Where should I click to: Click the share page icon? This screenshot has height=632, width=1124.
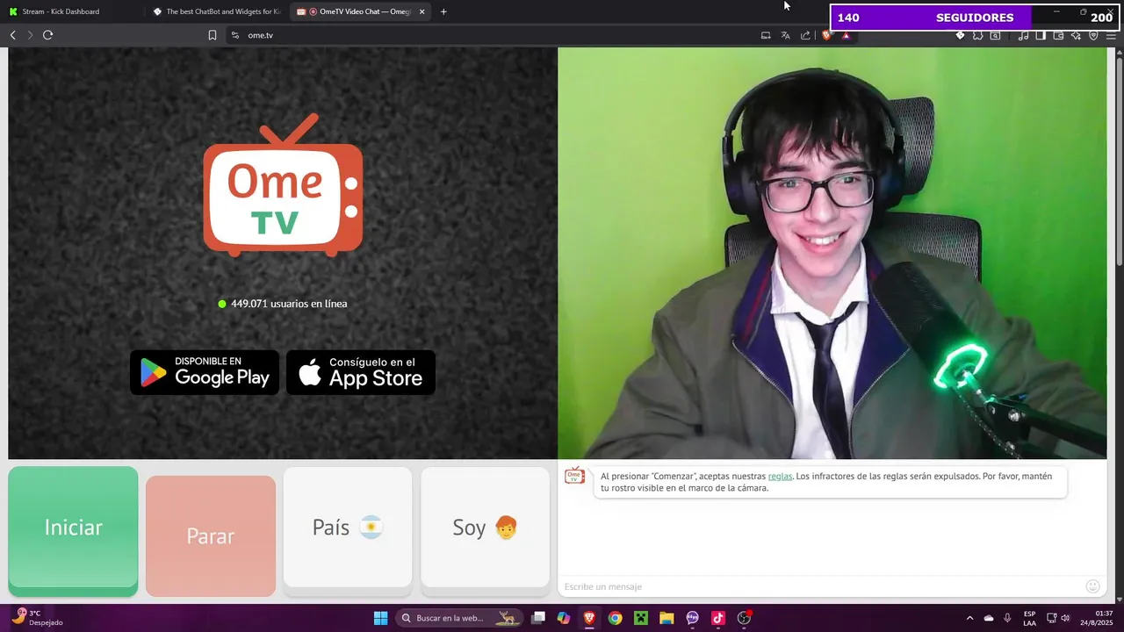[x=805, y=35]
